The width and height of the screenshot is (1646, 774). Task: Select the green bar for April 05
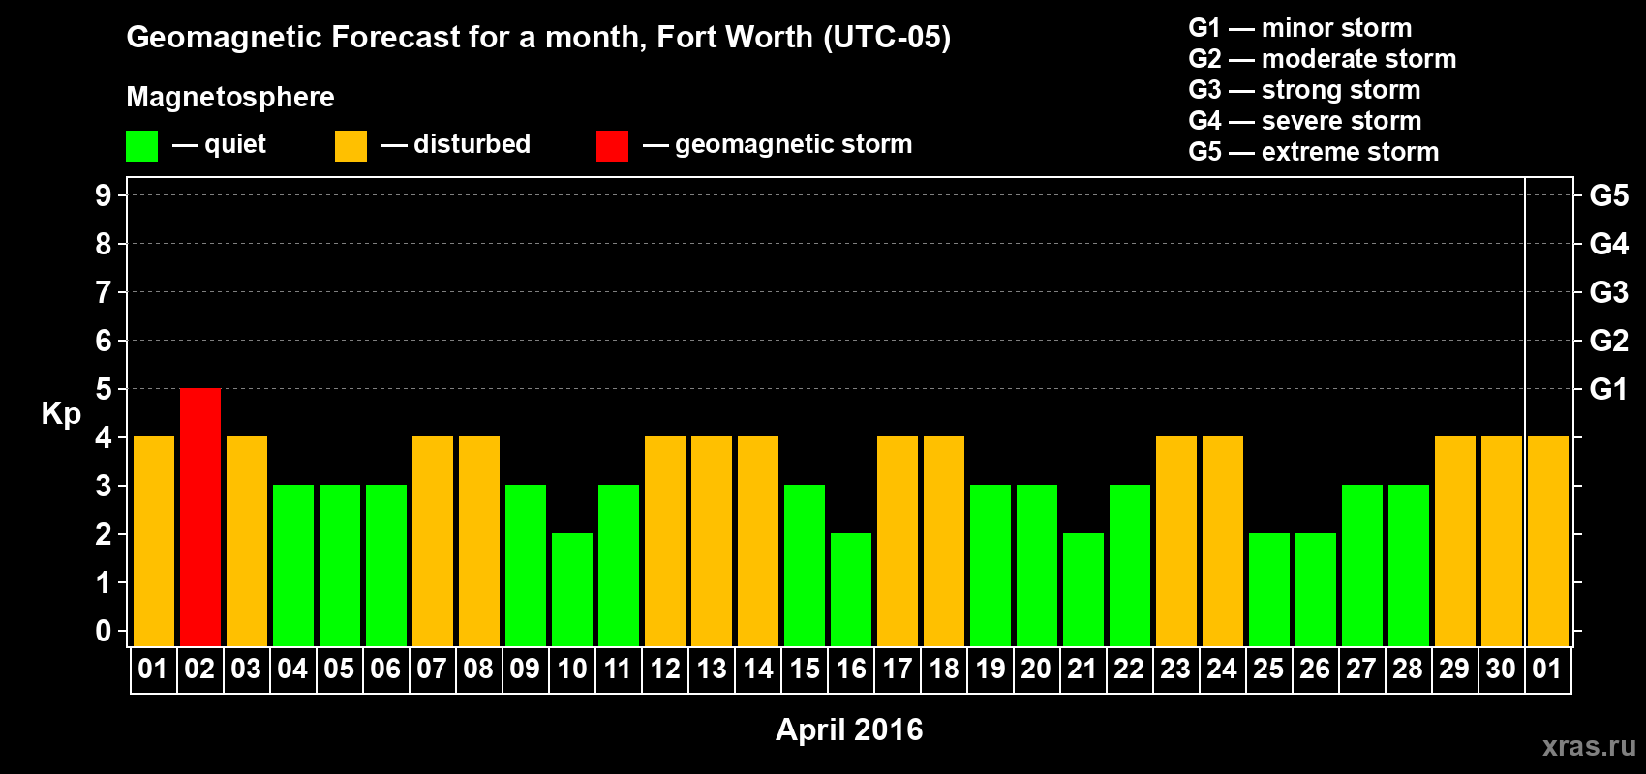340,565
